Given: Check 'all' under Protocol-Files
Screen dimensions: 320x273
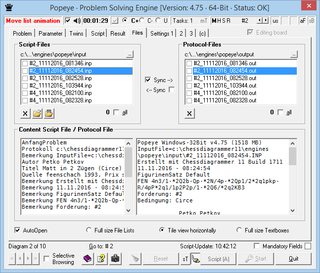Looking at the screenshot, I should coord(280,112).
